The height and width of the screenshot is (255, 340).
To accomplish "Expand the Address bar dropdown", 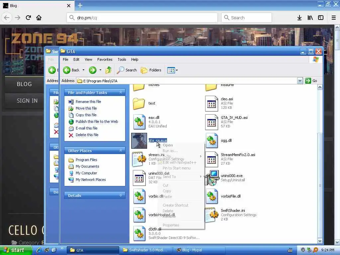I will (x=300, y=81).
